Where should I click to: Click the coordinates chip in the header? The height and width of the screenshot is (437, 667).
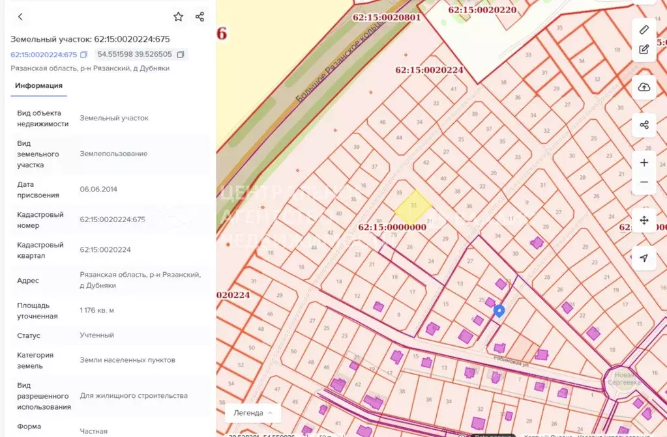coord(135,55)
